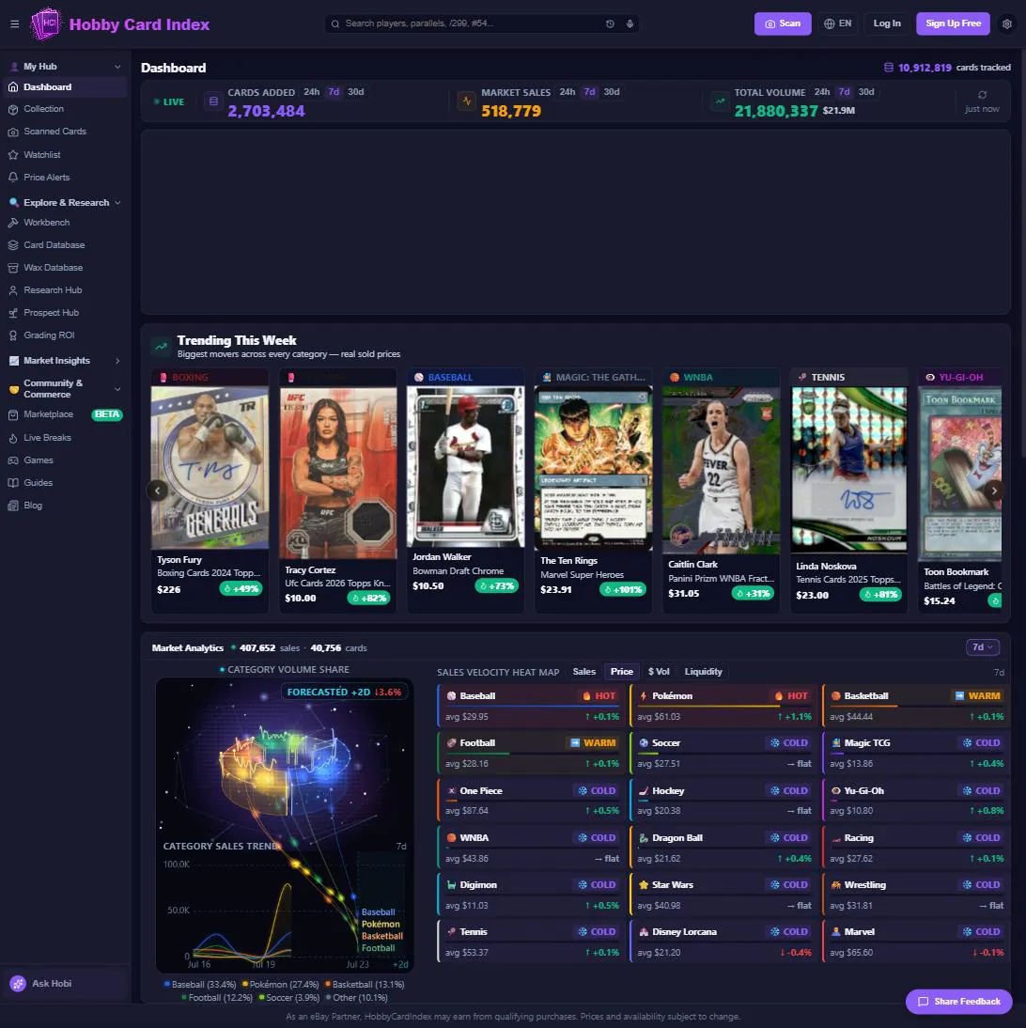Select heat map Price tab
Viewport: 1026px width, 1028px height.
click(621, 672)
